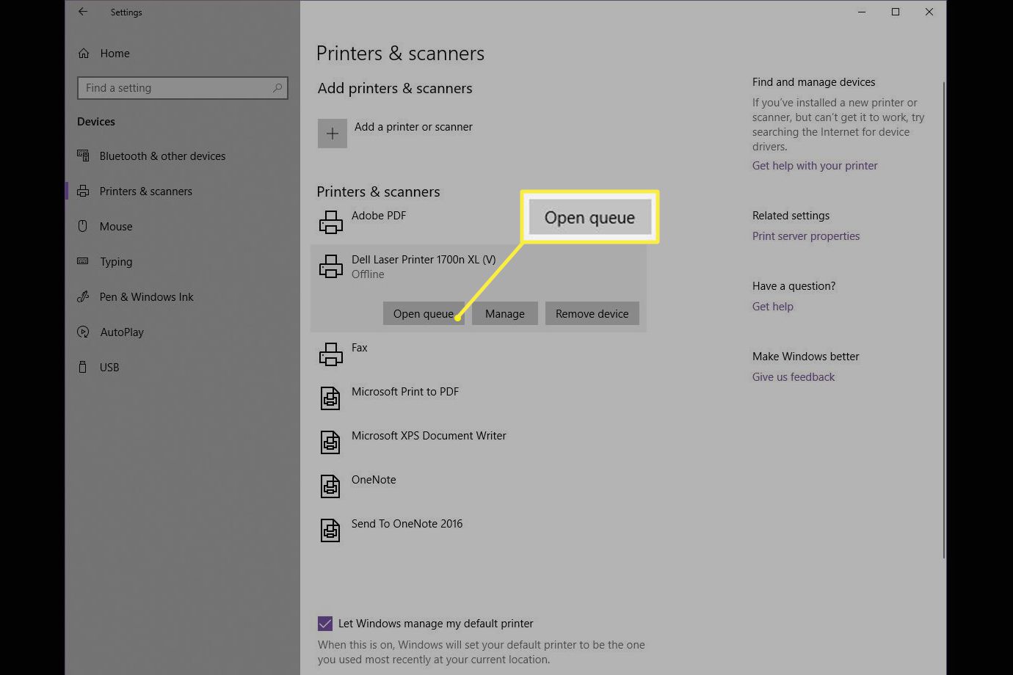Open the print queue for the Dell printer
Screen dimensions: 1013x675
point(424,313)
